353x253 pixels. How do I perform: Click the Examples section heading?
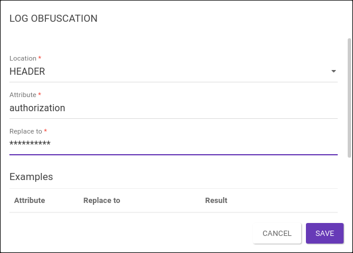point(31,177)
